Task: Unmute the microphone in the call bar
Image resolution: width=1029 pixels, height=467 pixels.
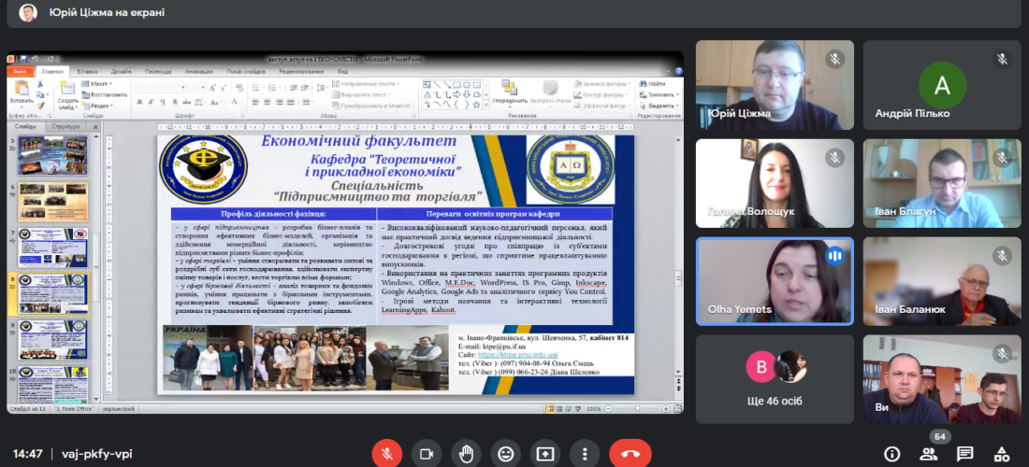Action: pyautogui.click(x=386, y=454)
